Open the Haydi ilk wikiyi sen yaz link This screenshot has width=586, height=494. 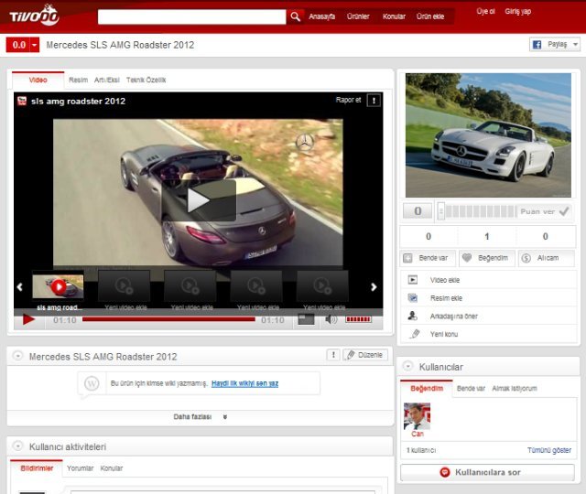[244, 383]
